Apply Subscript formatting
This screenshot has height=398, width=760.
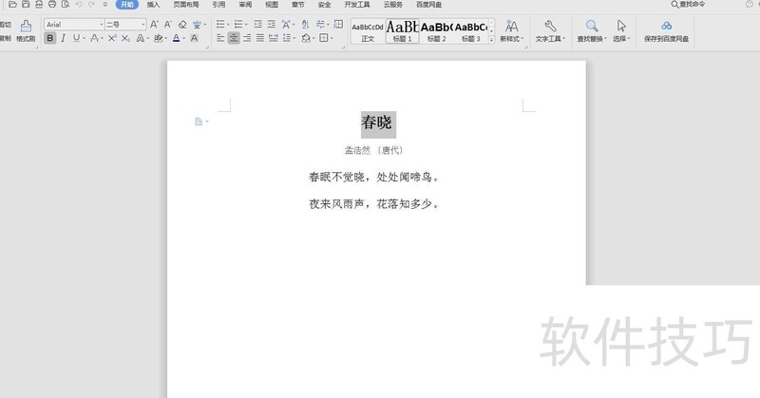[125, 38]
